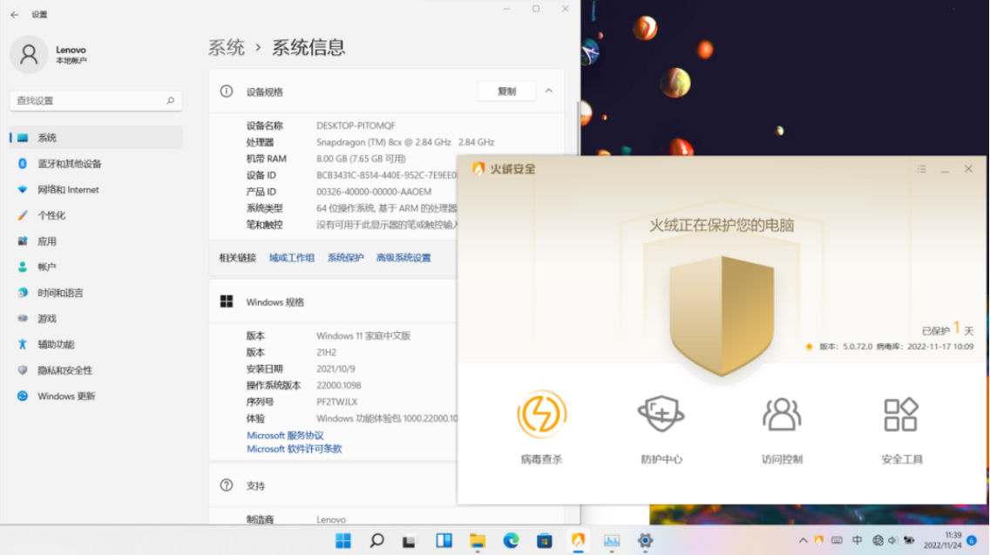Select 应用 in the sidebar
This screenshot has height=555, width=990.
pyautogui.click(x=96, y=241)
